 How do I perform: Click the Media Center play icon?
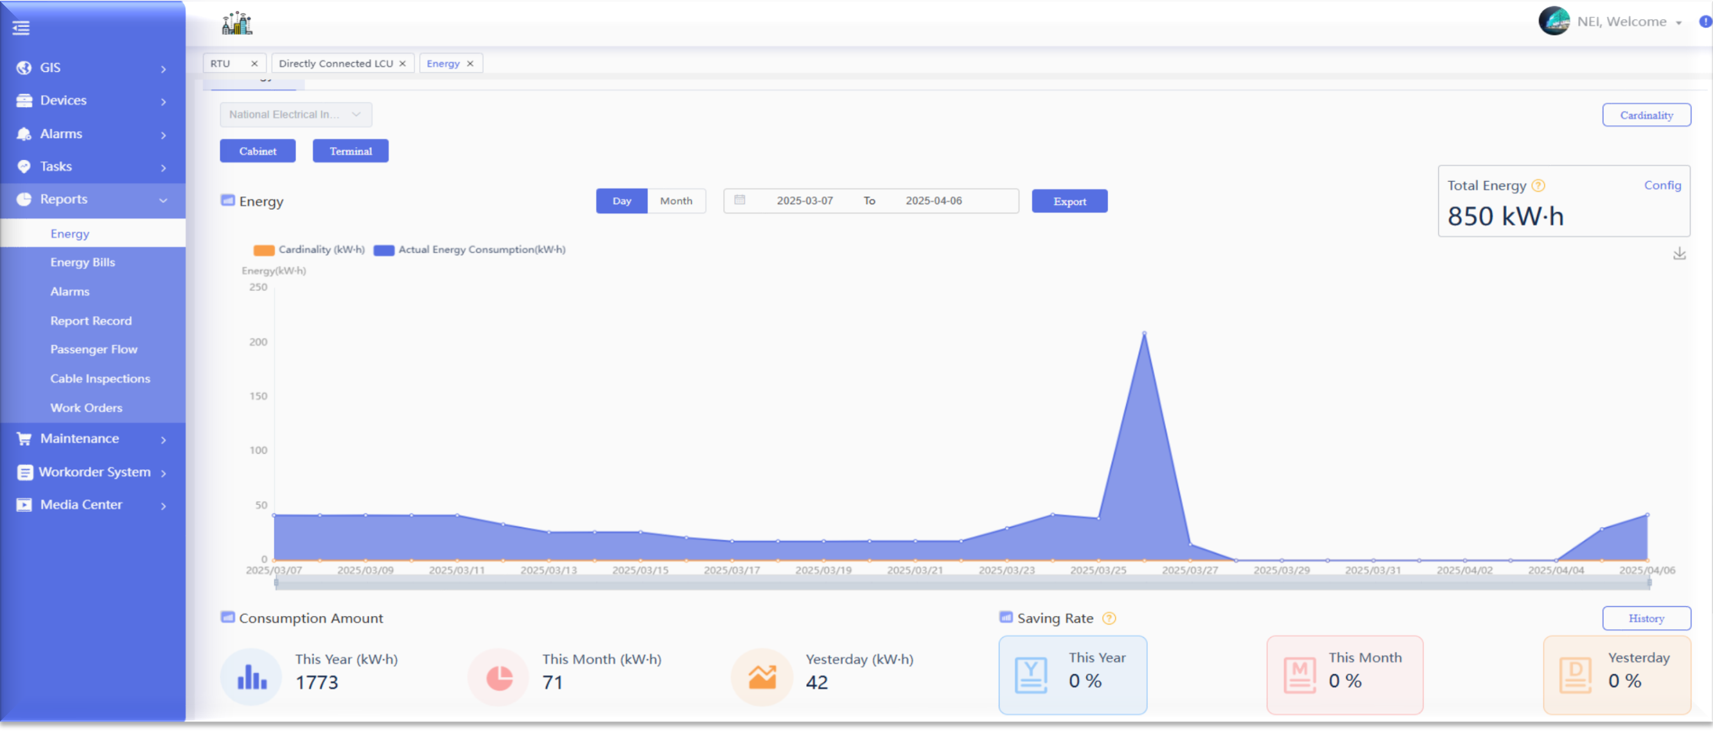pos(24,504)
